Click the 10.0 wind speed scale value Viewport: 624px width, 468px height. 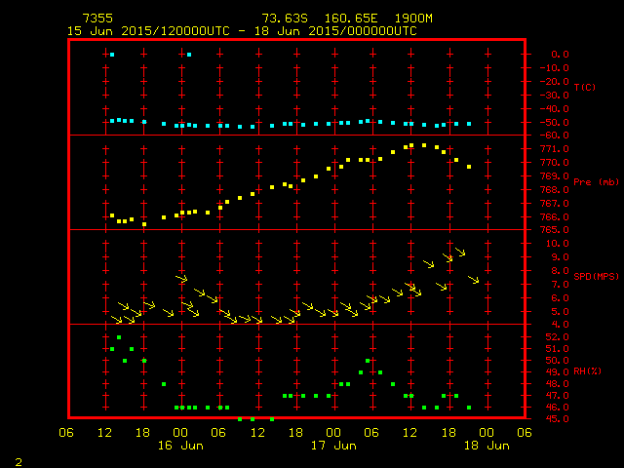(554, 244)
